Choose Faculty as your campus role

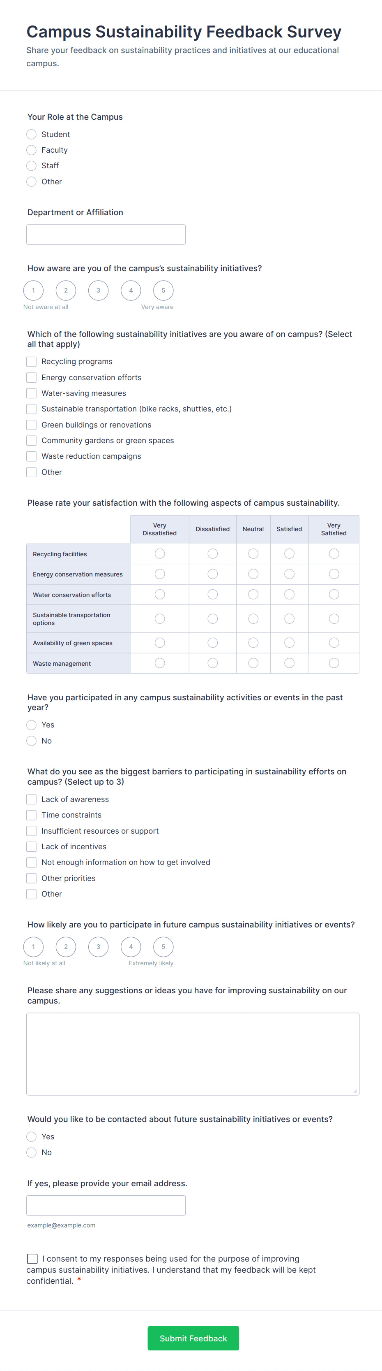pyautogui.click(x=32, y=150)
